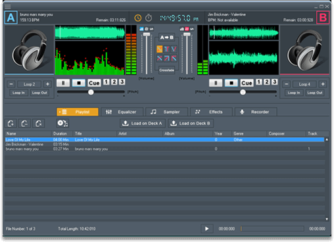Click the A to B transfer button
This screenshot has height=249, width=334.
166,38
